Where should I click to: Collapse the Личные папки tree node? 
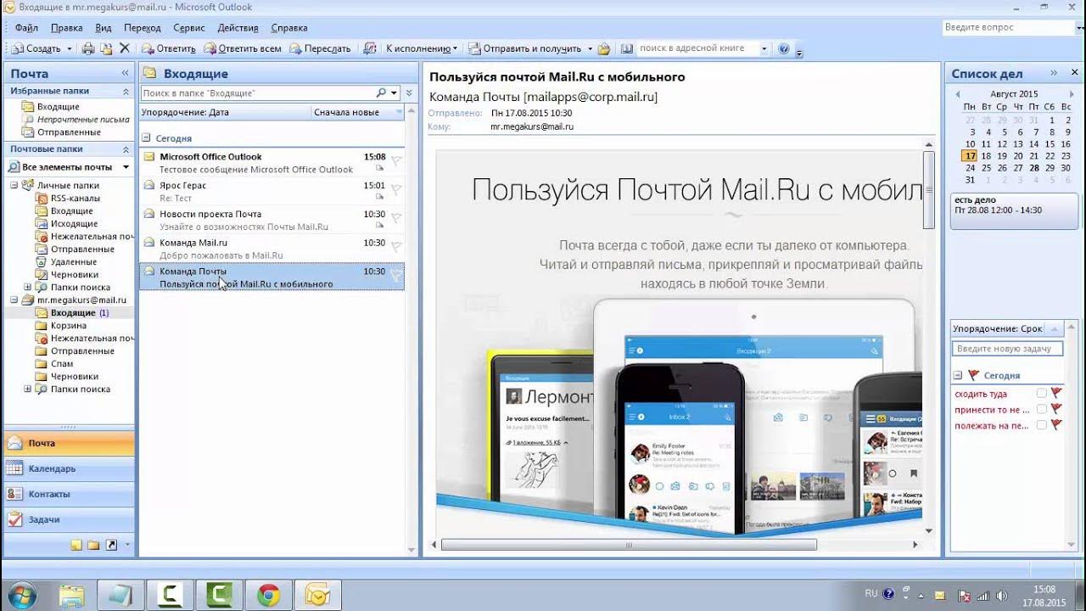click(x=14, y=185)
